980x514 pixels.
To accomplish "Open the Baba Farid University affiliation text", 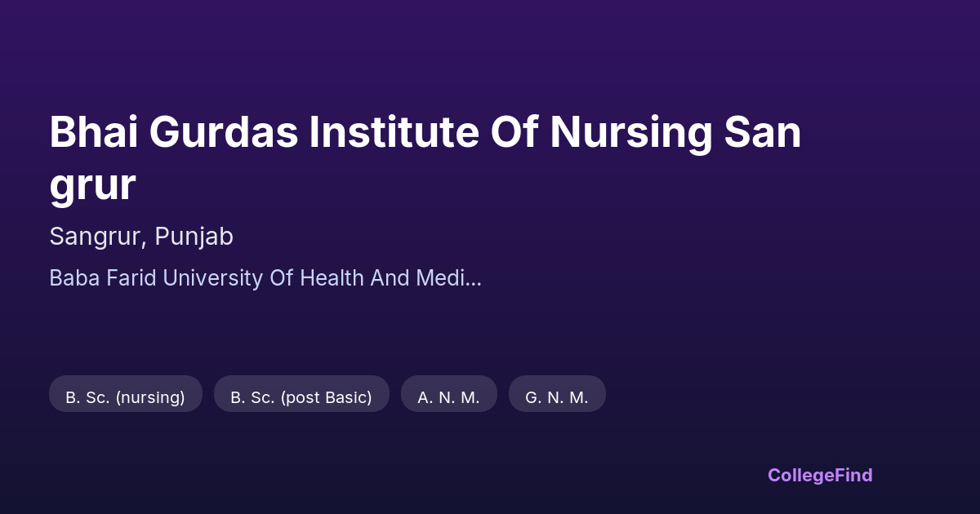I will tap(265, 278).
